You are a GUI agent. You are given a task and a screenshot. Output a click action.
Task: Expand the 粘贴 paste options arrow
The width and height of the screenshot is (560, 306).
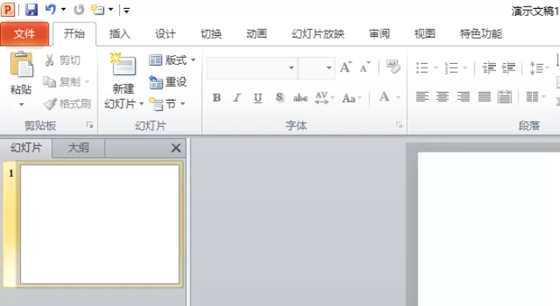click(22, 105)
